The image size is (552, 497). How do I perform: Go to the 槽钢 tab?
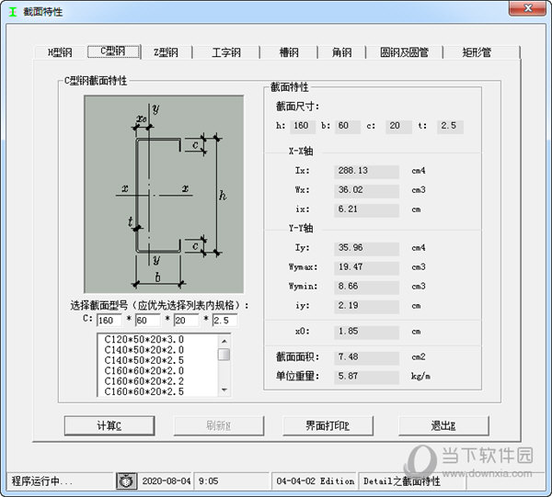(x=290, y=52)
